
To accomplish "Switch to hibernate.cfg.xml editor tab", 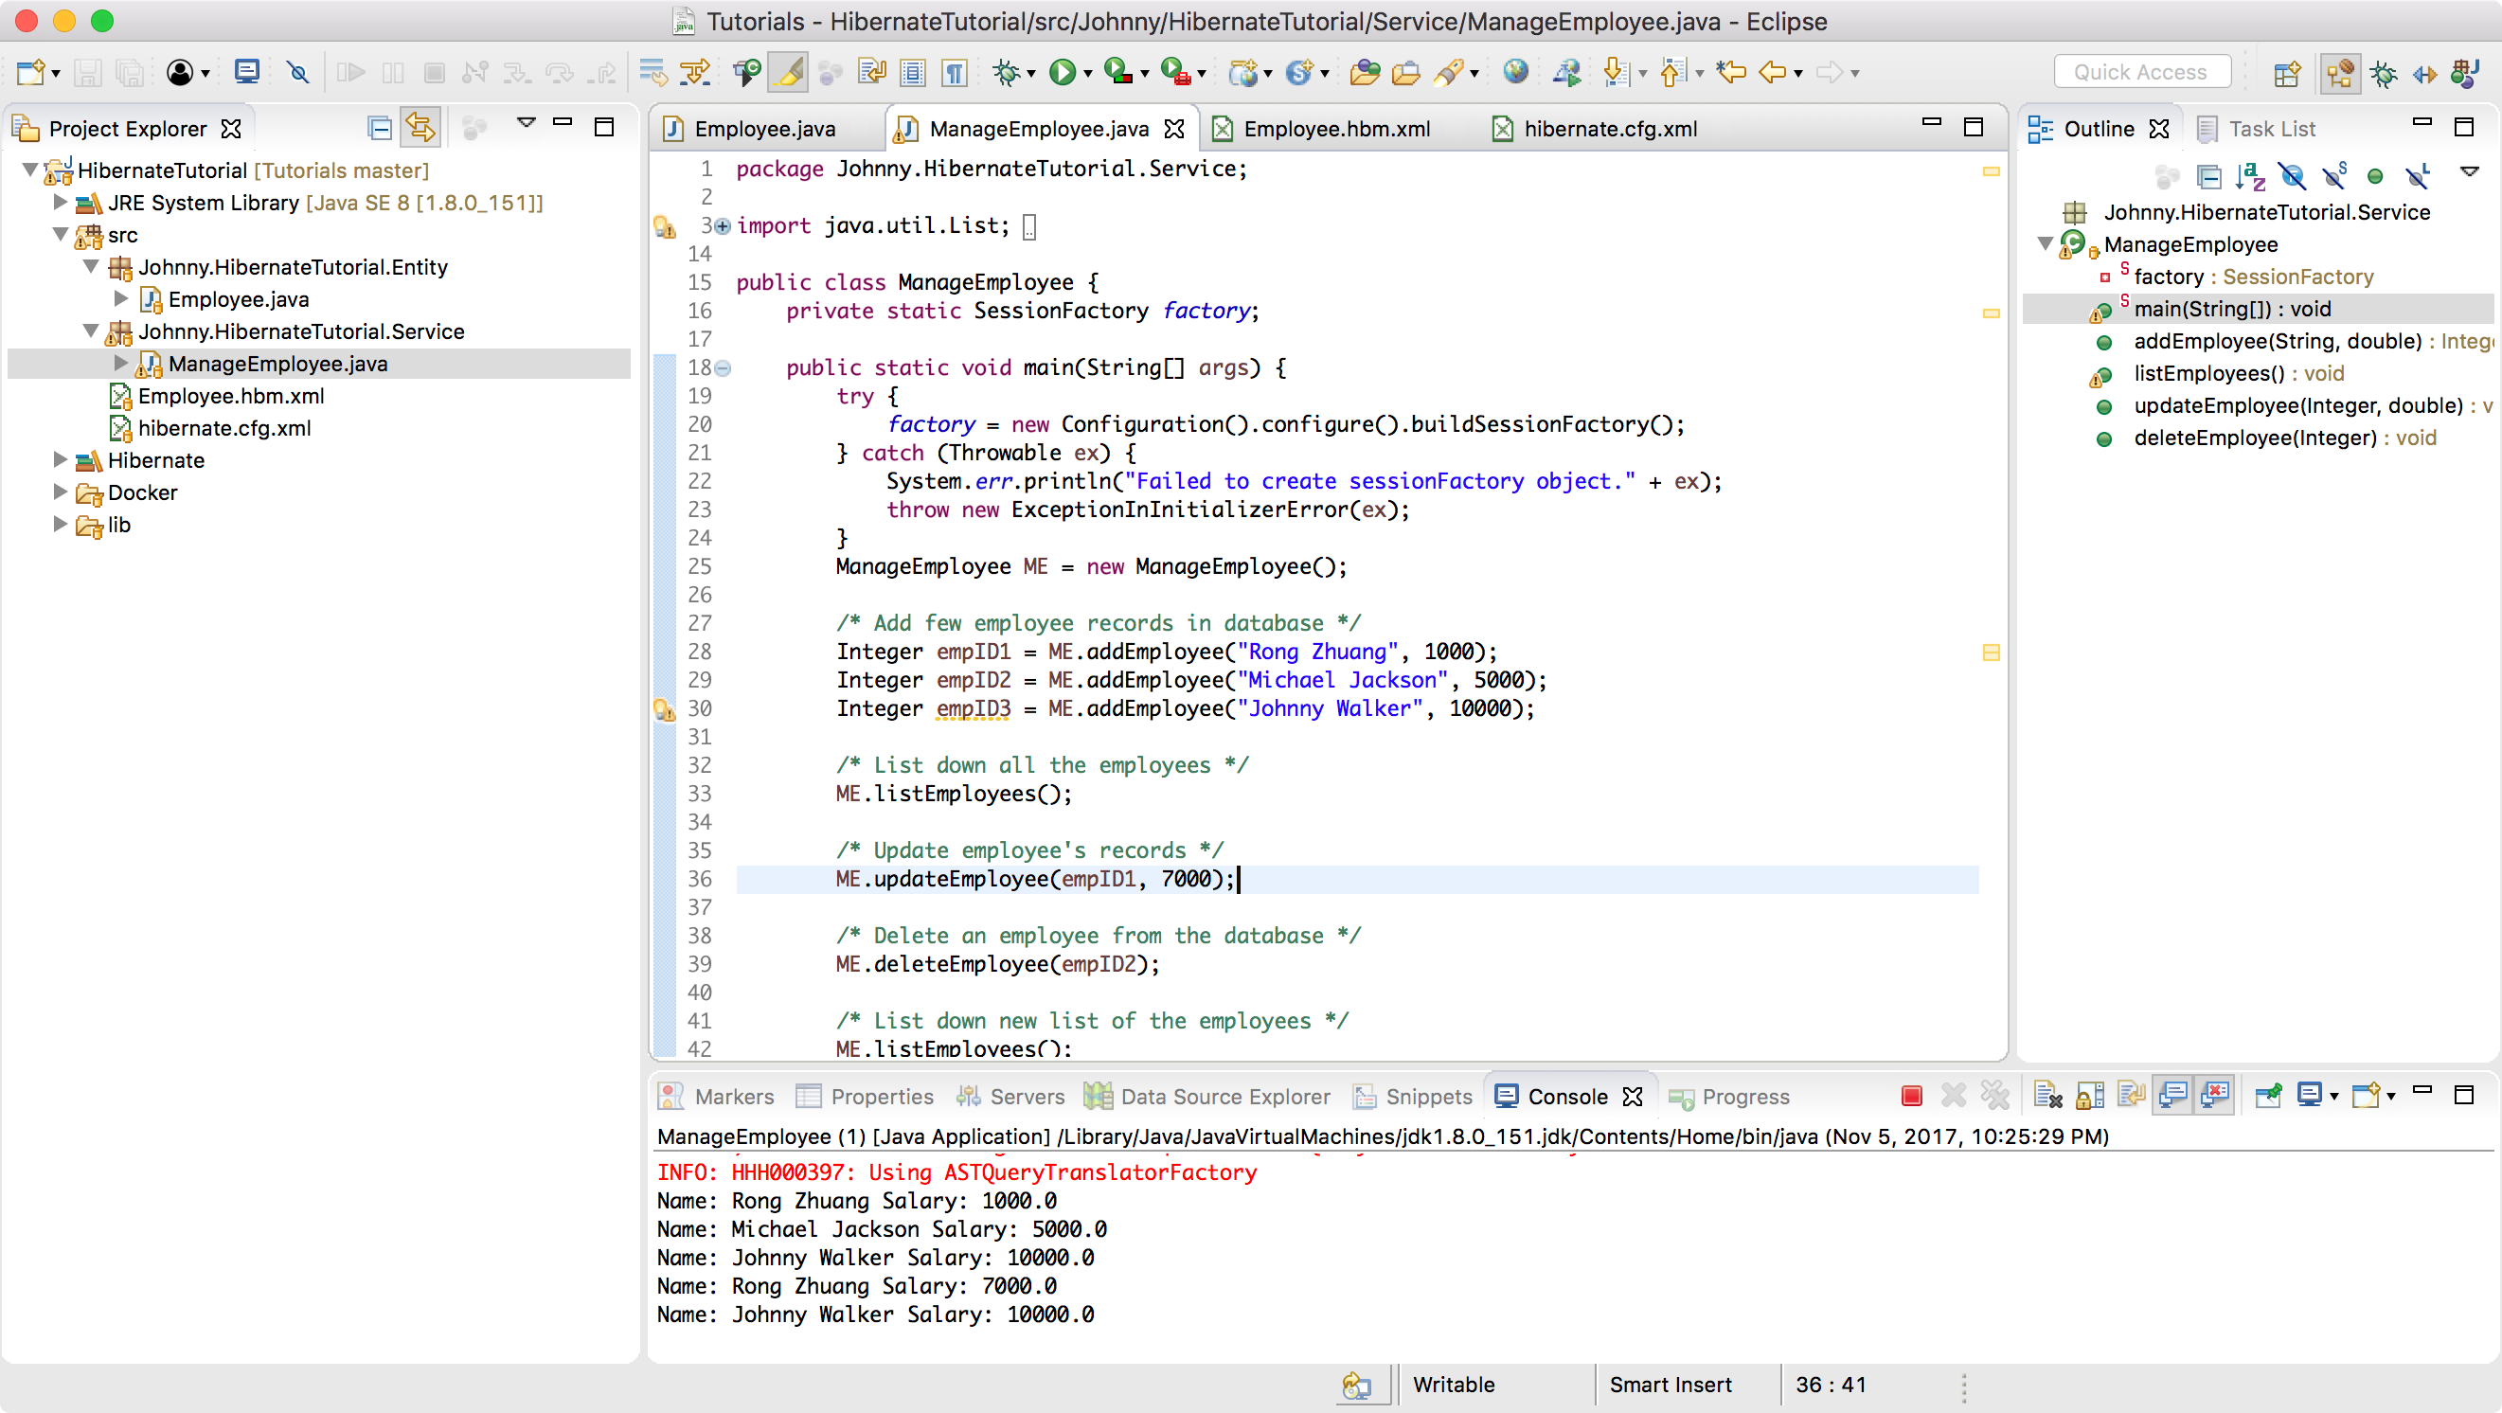I will tap(1609, 128).
